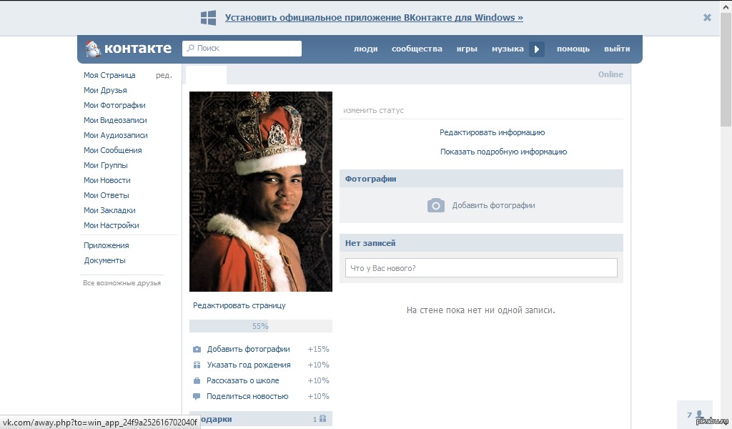Viewport: 732px width, 429px height.
Task: Click изменить статус to edit the status
Action: click(x=374, y=111)
